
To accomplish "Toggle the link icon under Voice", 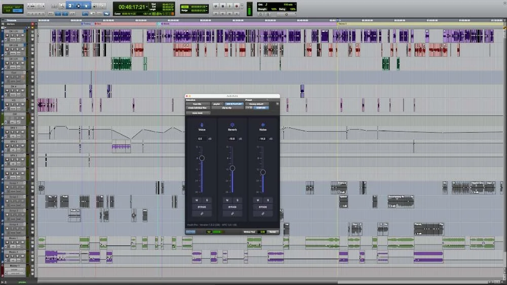I will click(x=202, y=213).
